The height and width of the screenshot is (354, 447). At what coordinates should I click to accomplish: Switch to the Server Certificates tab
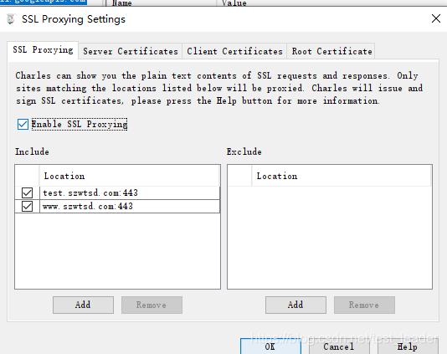point(131,51)
